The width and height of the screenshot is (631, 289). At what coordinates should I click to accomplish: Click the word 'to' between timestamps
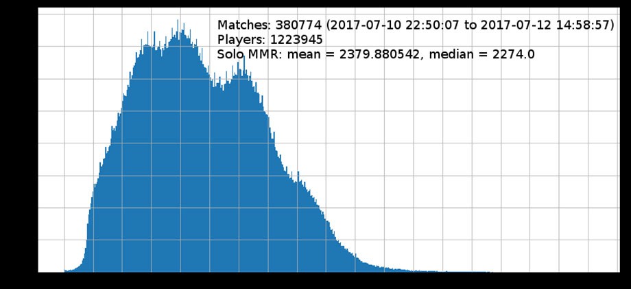click(x=470, y=25)
